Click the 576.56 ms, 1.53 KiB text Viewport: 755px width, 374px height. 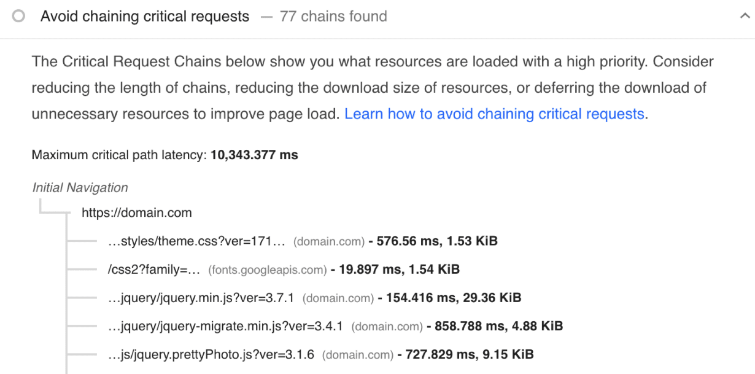pos(435,241)
